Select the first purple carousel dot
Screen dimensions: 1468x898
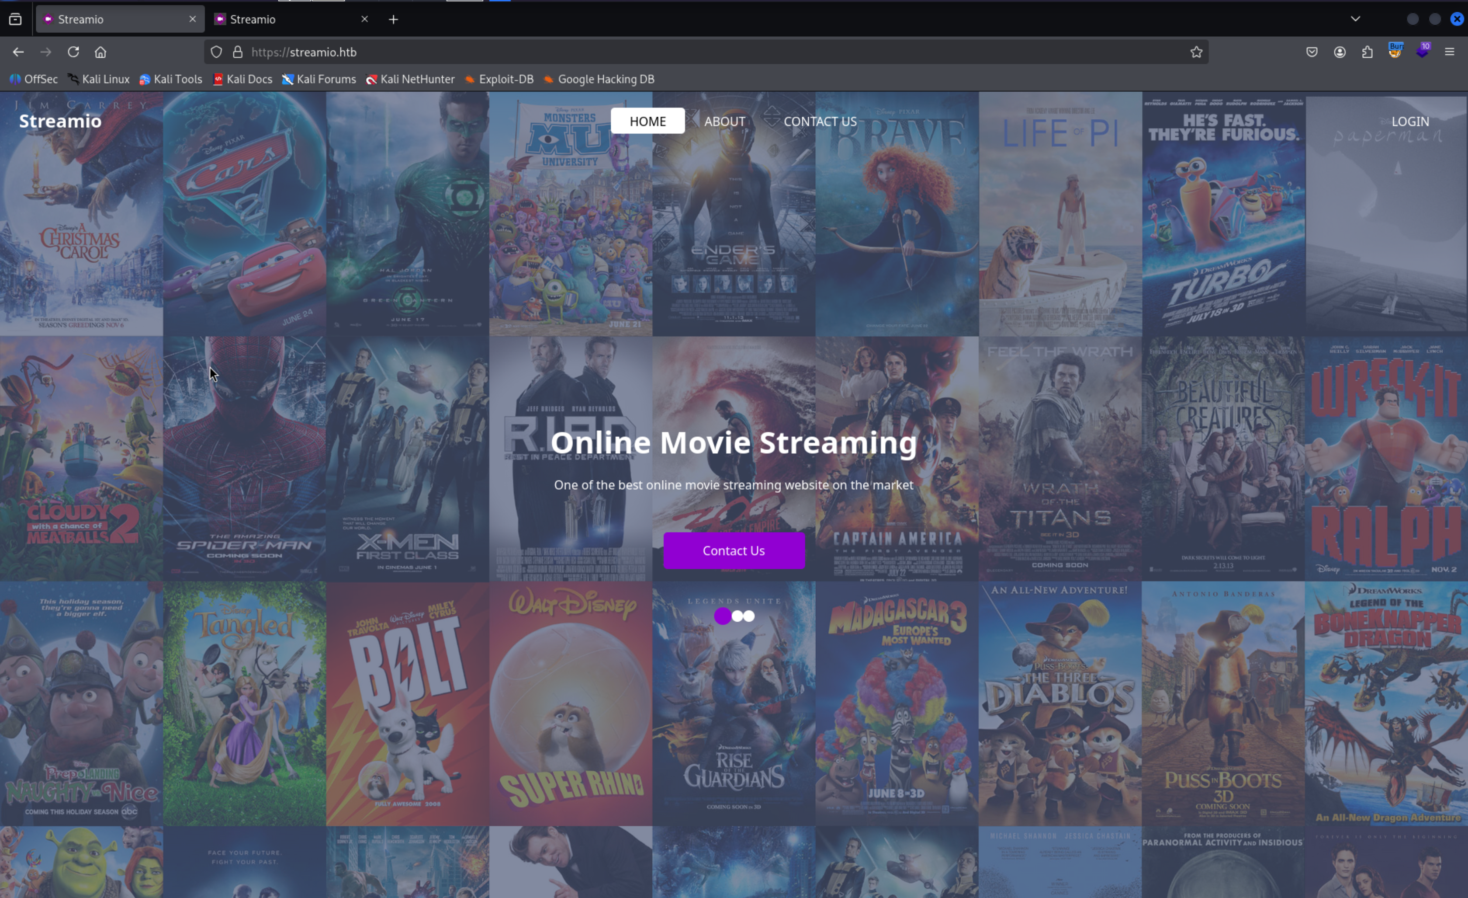tap(722, 616)
